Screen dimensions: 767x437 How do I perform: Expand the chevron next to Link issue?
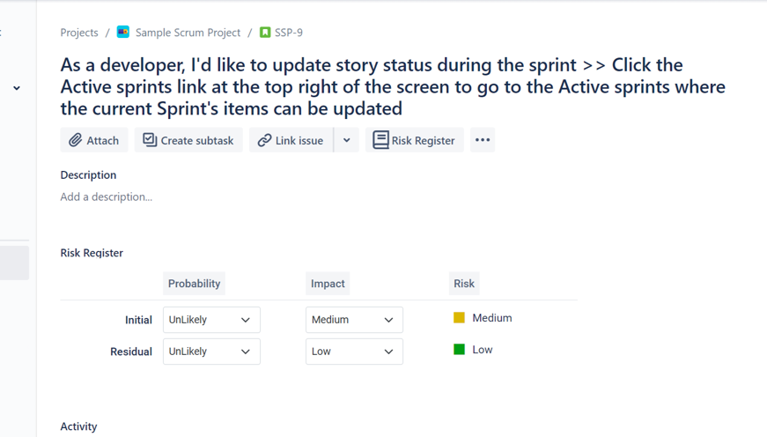(347, 140)
